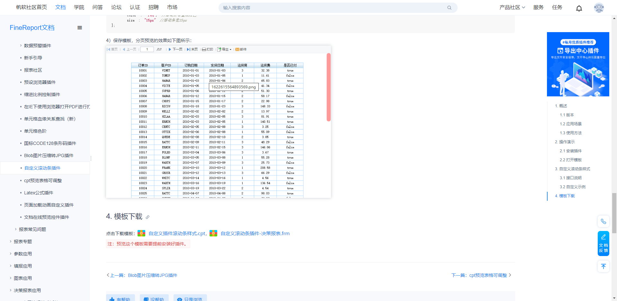This screenshot has width=617, height=301.
Task: Click the search magnifier icon
Action: [449, 8]
